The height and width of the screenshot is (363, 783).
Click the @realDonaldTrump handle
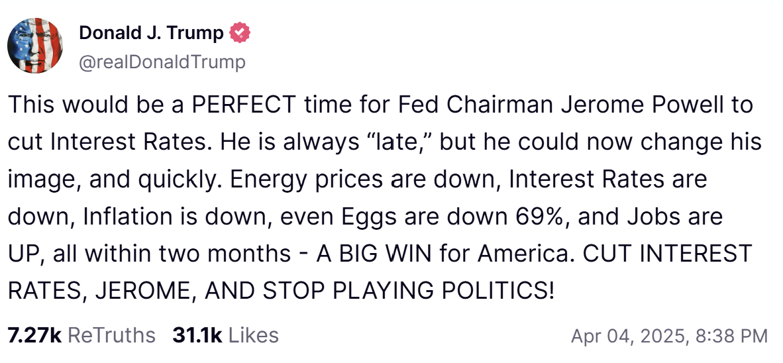[x=162, y=62]
